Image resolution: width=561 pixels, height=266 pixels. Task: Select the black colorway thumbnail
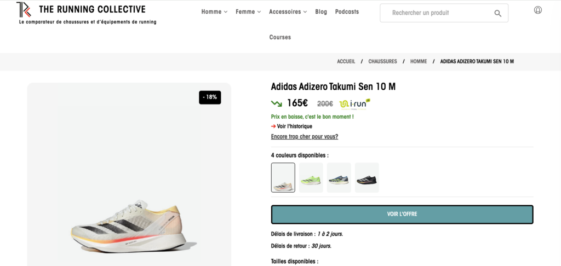367,177
